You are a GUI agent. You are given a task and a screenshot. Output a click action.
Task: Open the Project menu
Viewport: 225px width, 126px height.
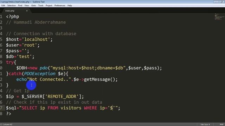[49, 6]
